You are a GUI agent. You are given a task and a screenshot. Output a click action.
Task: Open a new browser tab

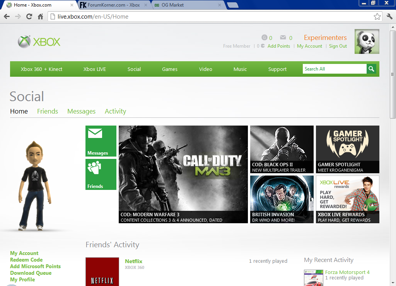[x=232, y=5]
